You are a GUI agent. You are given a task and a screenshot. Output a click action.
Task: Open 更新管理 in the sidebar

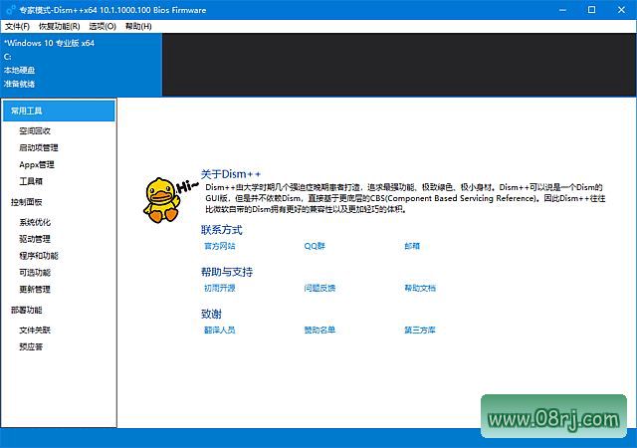pyautogui.click(x=35, y=289)
